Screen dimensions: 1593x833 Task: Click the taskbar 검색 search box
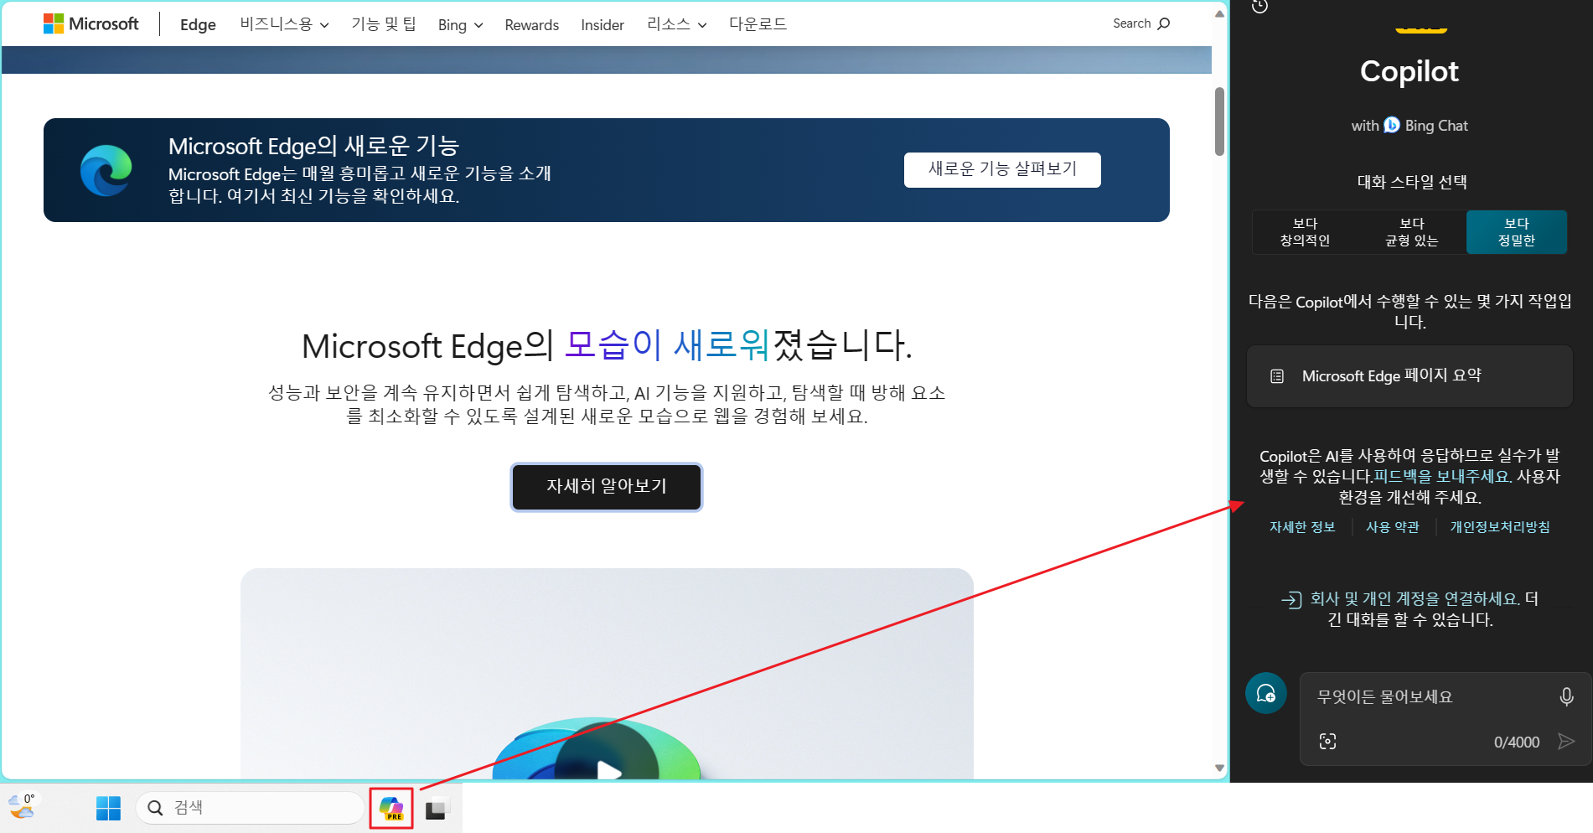[250, 808]
